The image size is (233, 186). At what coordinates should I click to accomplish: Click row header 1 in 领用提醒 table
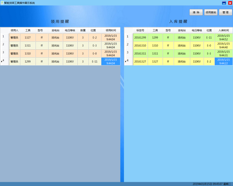point(4,37)
